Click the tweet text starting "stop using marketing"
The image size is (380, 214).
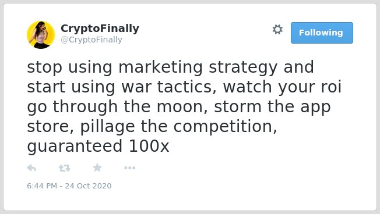(x=184, y=106)
